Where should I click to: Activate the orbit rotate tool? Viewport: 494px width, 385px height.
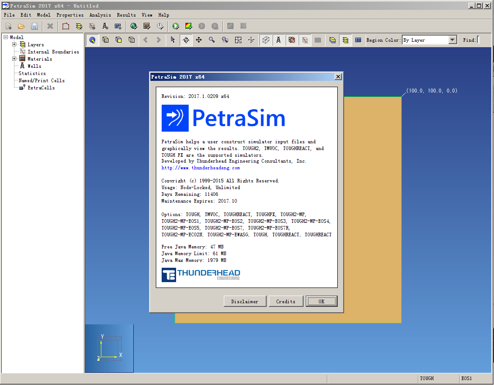coord(186,40)
